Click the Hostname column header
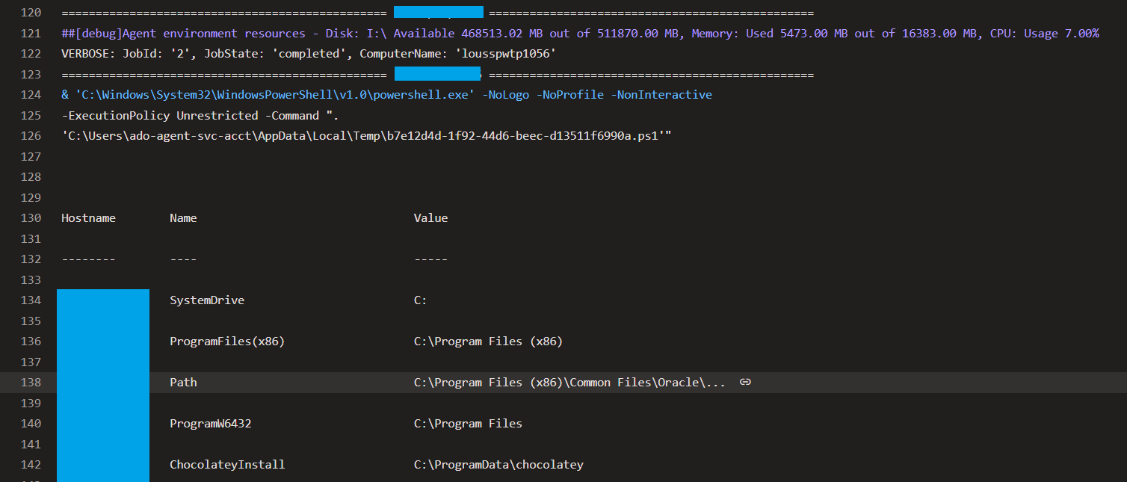This screenshot has height=482, width=1127. (88, 217)
